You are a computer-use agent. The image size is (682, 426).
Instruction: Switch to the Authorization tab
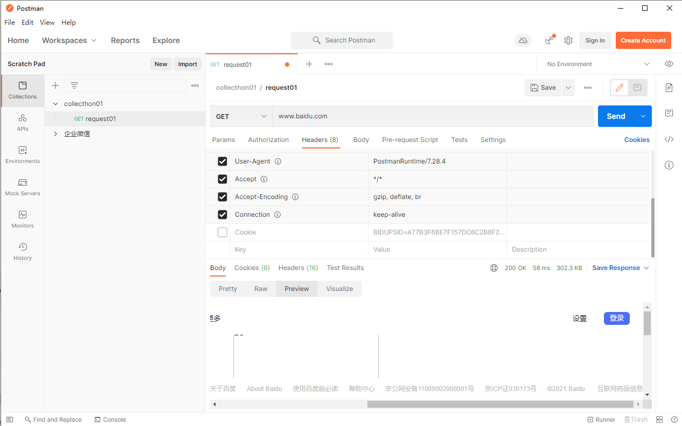(268, 140)
